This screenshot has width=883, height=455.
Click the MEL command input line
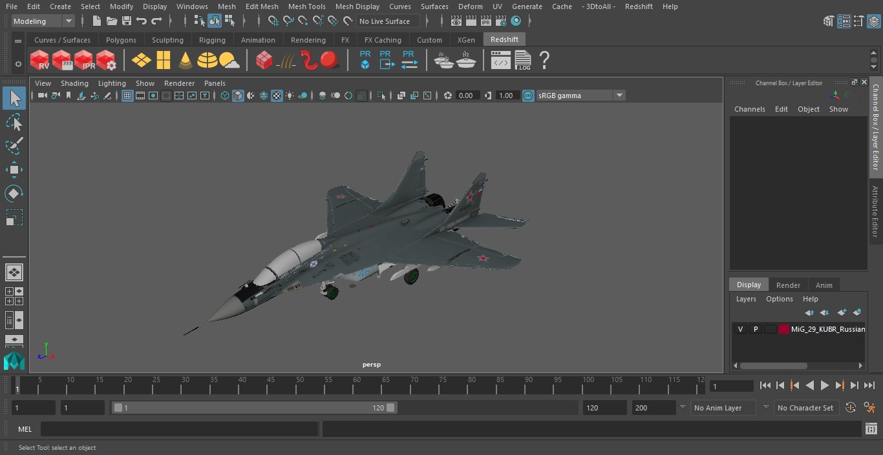[179, 429]
